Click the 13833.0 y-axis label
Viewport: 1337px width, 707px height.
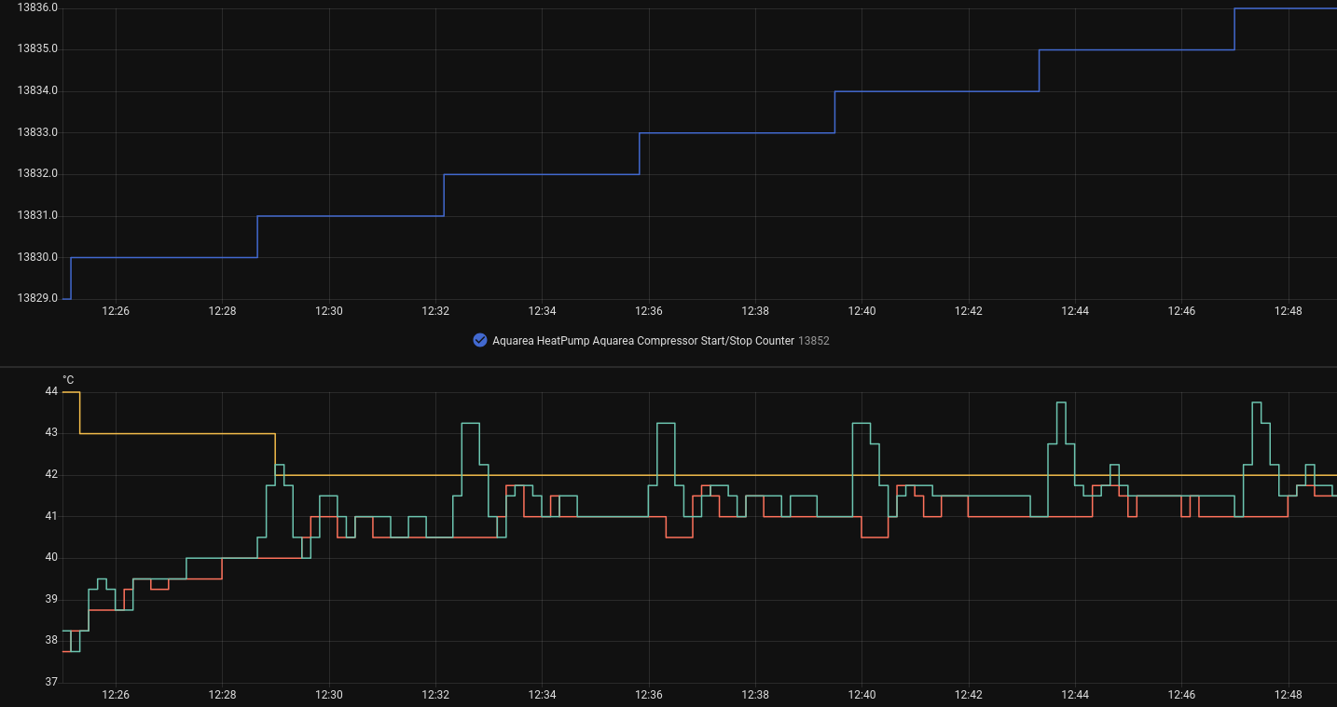pyautogui.click(x=37, y=132)
